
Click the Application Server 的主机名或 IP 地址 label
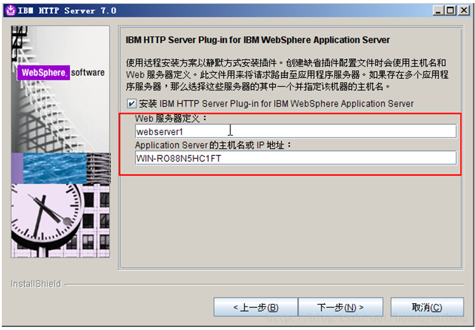click(212, 145)
